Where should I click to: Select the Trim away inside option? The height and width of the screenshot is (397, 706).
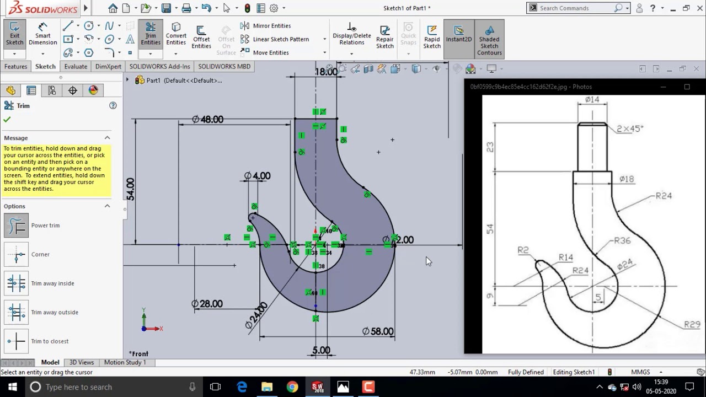click(16, 283)
